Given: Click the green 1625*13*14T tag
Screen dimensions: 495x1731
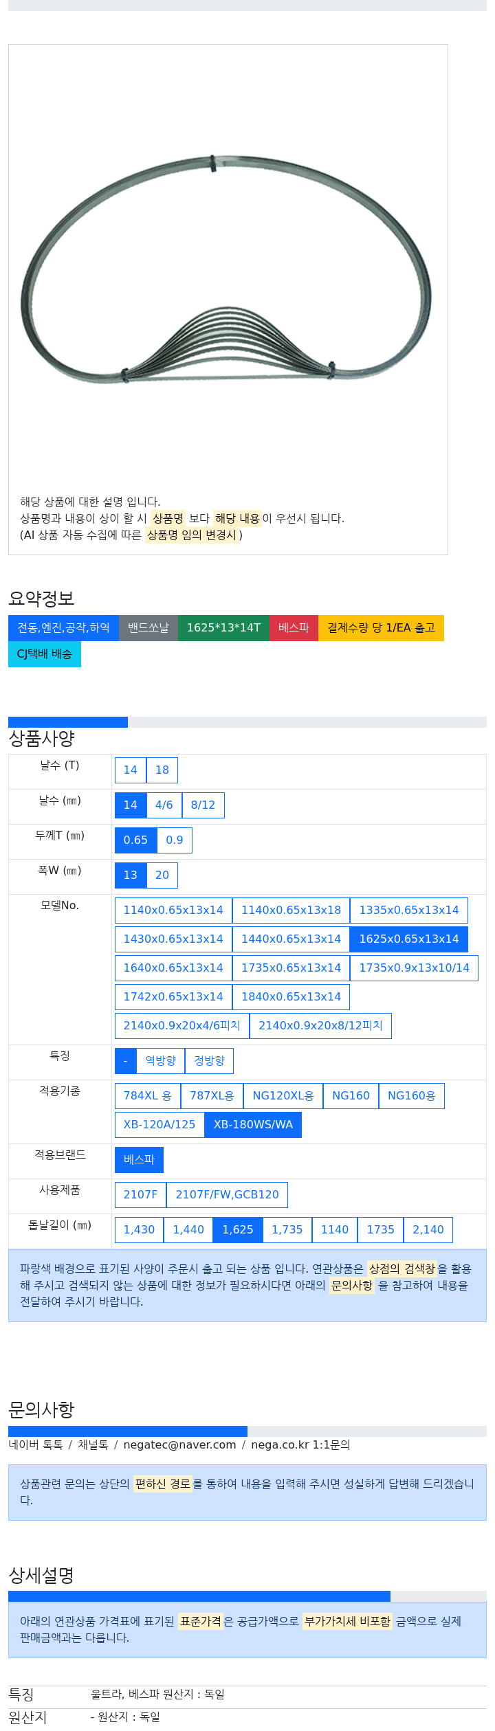Looking at the screenshot, I should click(x=223, y=627).
